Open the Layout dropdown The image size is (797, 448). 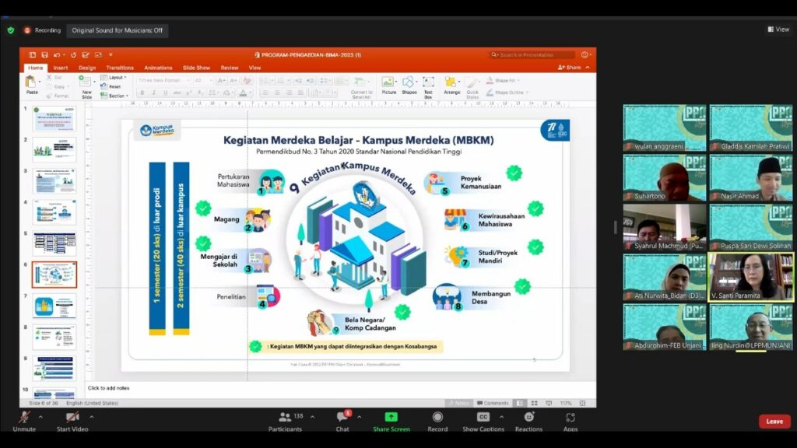coord(114,78)
